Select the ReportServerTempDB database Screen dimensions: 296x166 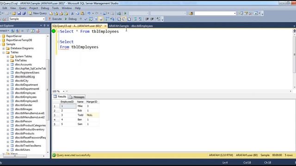(19, 40)
